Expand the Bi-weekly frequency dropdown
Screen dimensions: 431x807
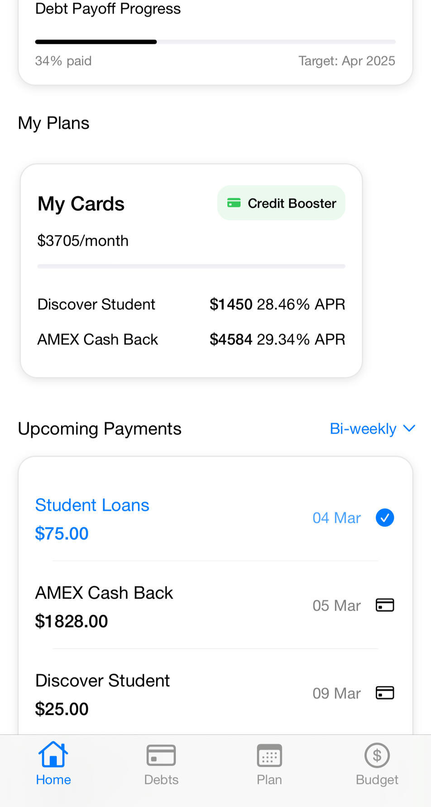coord(363,429)
